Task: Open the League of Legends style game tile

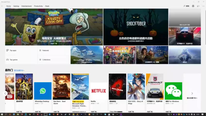Action: point(24,87)
